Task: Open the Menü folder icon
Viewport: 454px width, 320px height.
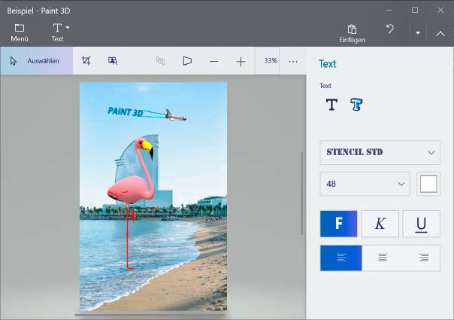Action: tap(20, 28)
